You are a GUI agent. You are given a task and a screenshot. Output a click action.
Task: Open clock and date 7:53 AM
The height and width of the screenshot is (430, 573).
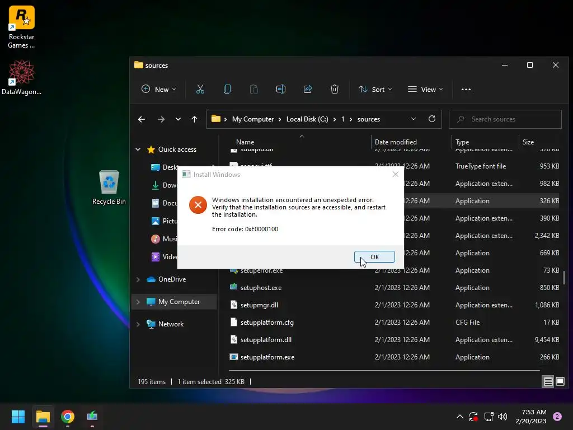531,417
